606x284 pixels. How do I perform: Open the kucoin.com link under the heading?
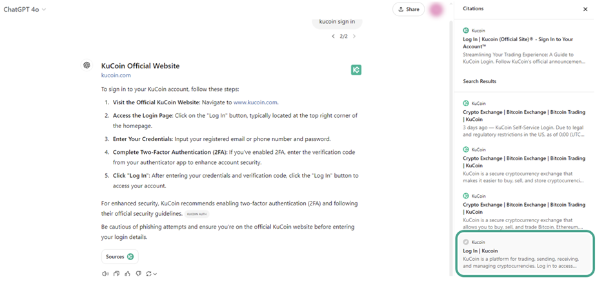pos(116,75)
